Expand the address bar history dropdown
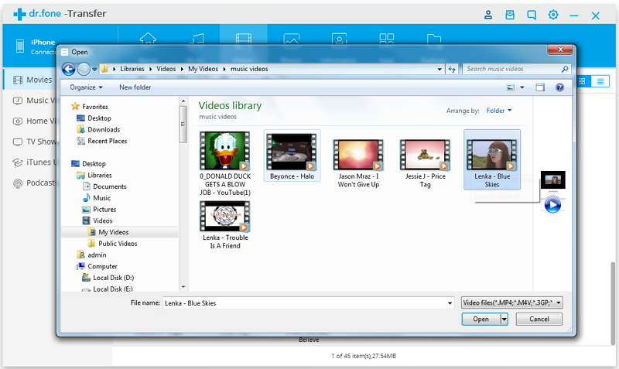The height and width of the screenshot is (369, 619). (439, 69)
